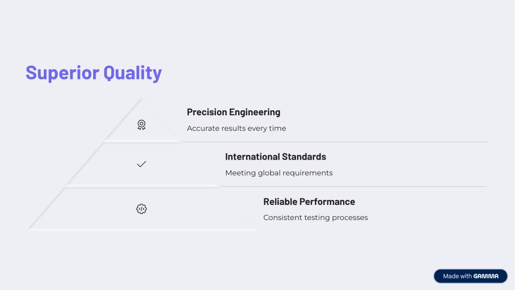Click divider line below Precision Engineering section

point(334,142)
